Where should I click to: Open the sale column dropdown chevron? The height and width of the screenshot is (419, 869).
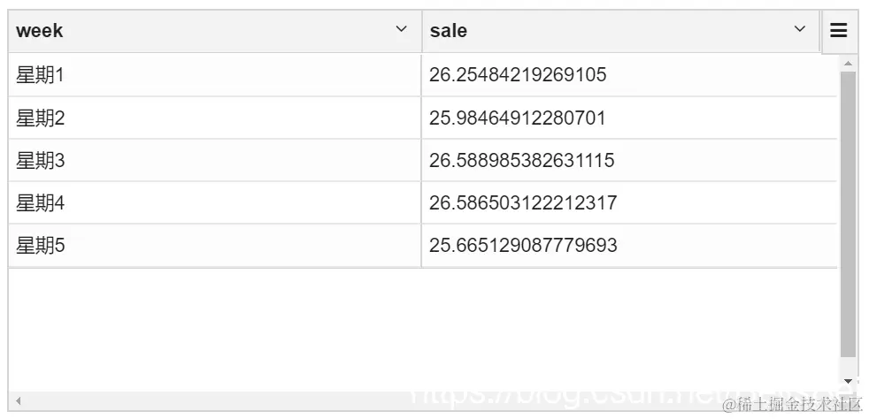click(800, 29)
